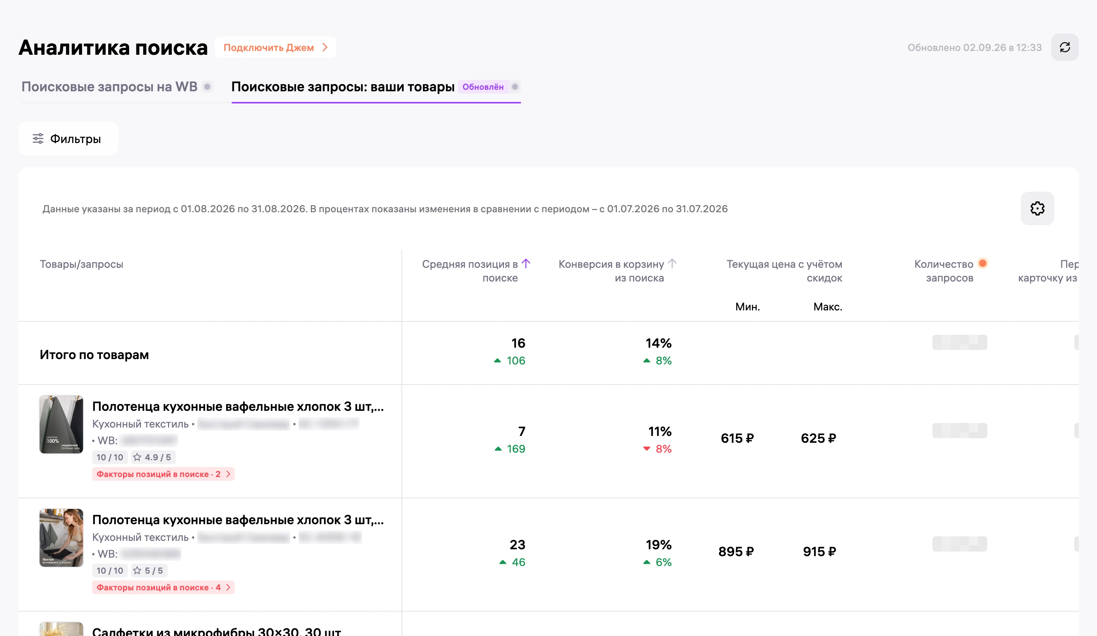Click Средняя позиция в поиске column header
This screenshot has width=1097, height=636.
(x=470, y=271)
